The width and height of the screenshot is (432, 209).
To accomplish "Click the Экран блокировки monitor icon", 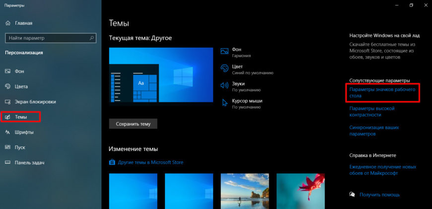I will (x=8, y=102).
